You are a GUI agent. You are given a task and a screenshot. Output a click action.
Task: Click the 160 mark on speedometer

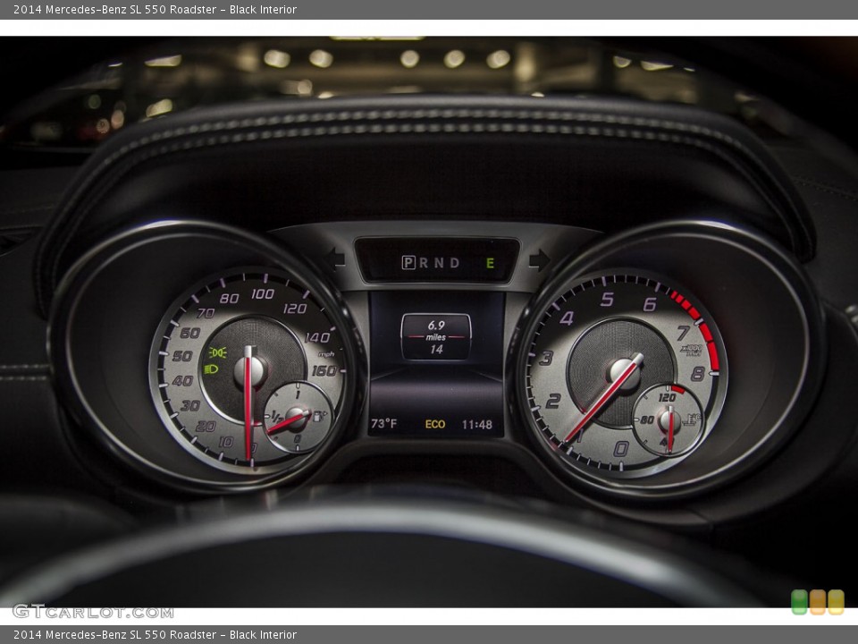click(x=324, y=370)
